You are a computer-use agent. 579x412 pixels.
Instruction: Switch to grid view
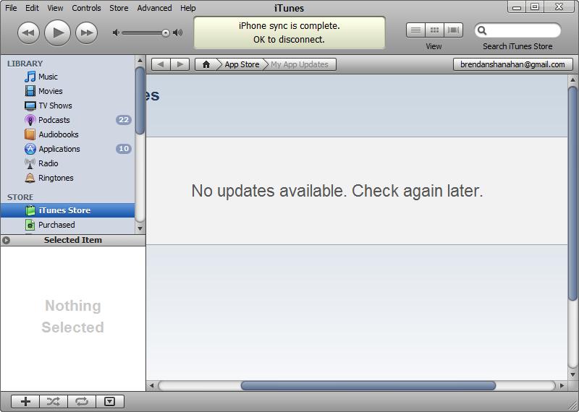[x=435, y=30]
